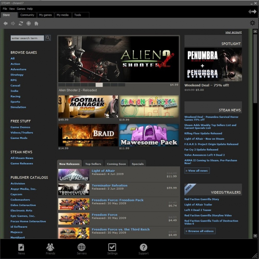Click the scrollbar down arrow
The height and width of the screenshot is (259, 259).
(x=255, y=236)
